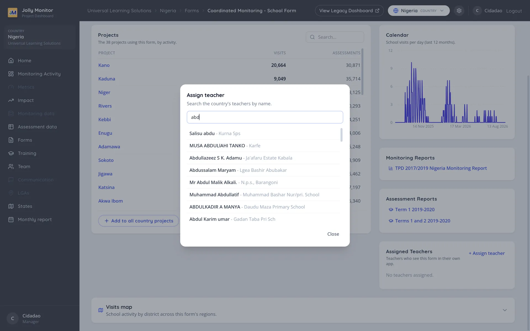Open TPD 2017/2019 Nigeria Monitoring Report
The width and height of the screenshot is (530, 331).
click(x=441, y=168)
